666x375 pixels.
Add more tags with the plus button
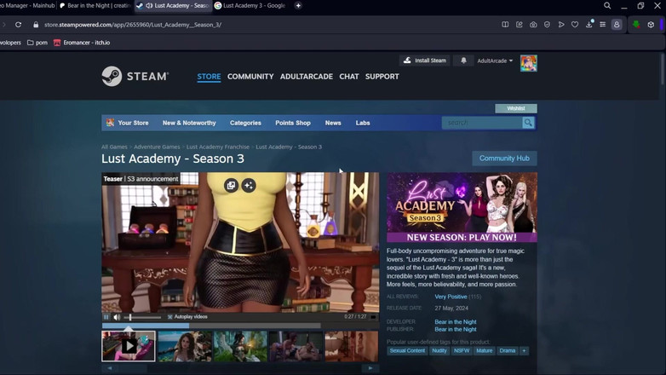tap(524, 351)
